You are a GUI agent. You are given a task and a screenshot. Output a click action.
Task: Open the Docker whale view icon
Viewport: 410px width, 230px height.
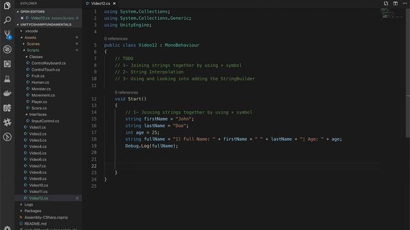pos(7,93)
